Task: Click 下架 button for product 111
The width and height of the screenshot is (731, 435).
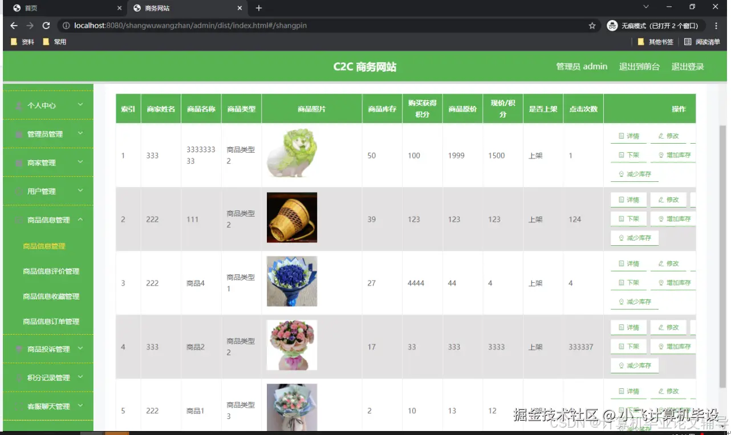Action: pyautogui.click(x=629, y=219)
